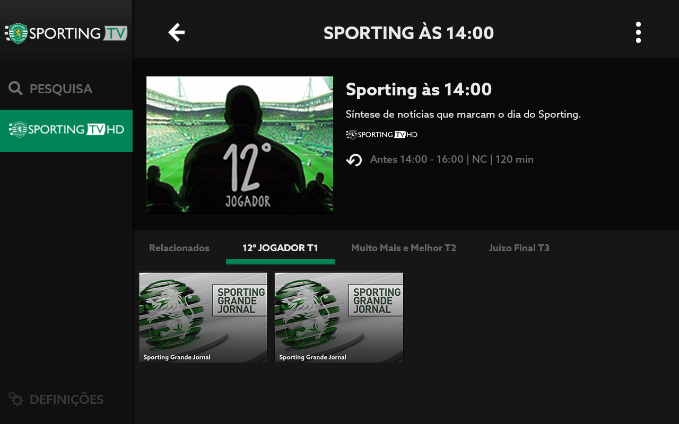Screen dimensions: 679x424
Task: Click the Sporting TV logo in sidebar header
Action: (x=66, y=33)
